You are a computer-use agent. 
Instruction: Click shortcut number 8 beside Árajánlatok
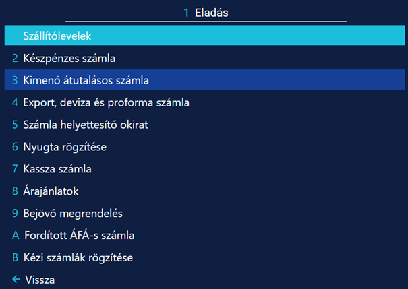[x=15, y=191]
